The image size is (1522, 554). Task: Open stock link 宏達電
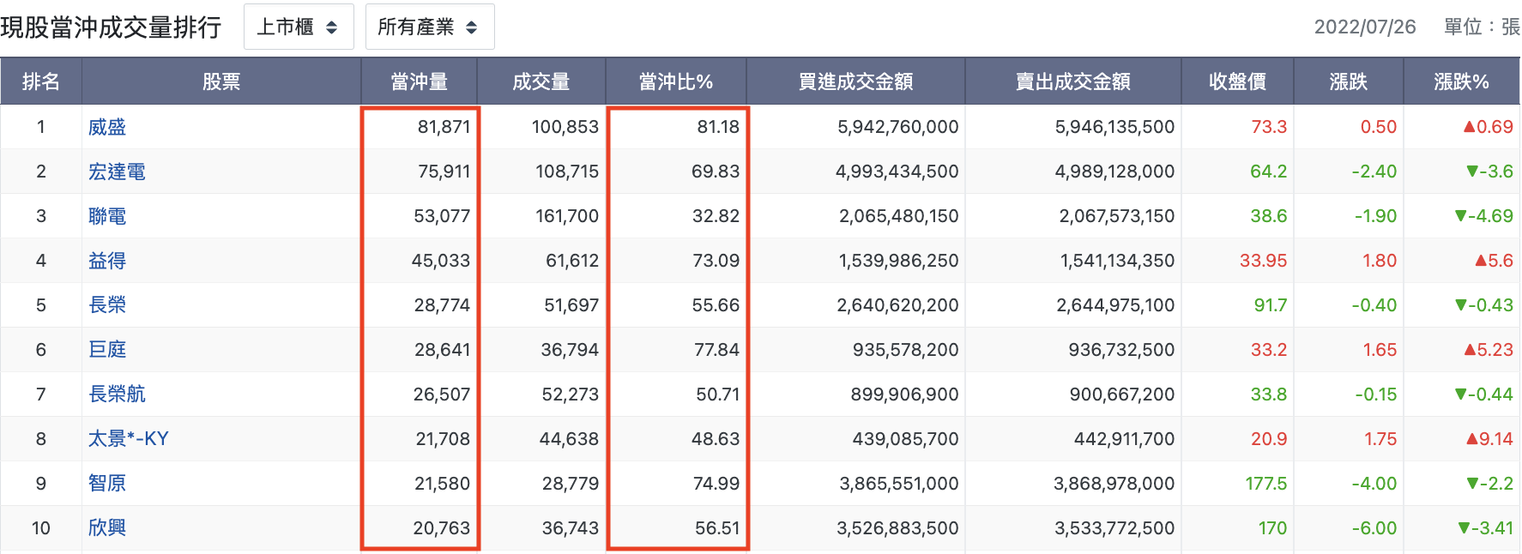click(117, 172)
